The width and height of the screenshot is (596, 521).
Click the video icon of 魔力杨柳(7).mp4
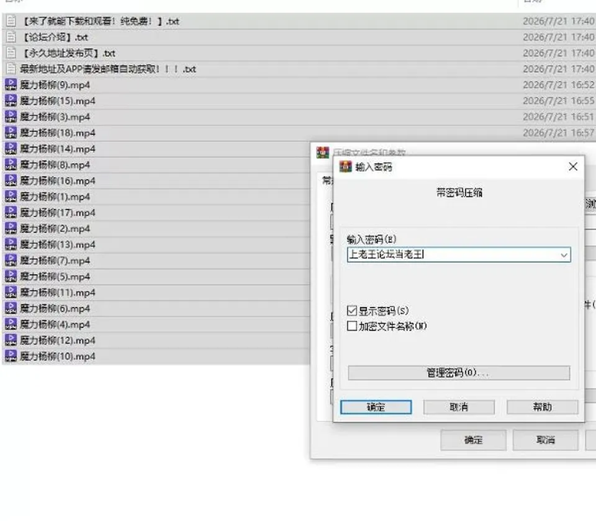[11, 260]
